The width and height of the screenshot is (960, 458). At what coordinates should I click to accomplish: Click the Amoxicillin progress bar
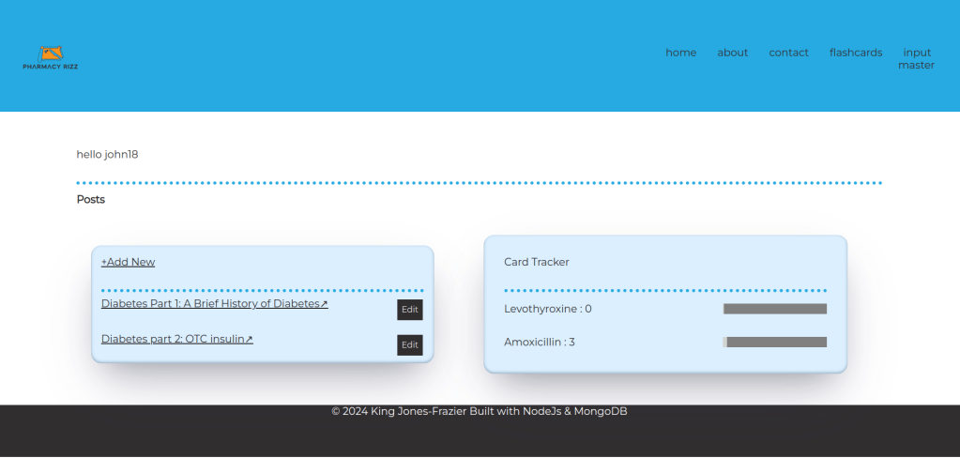pyautogui.click(x=774, y=342)
